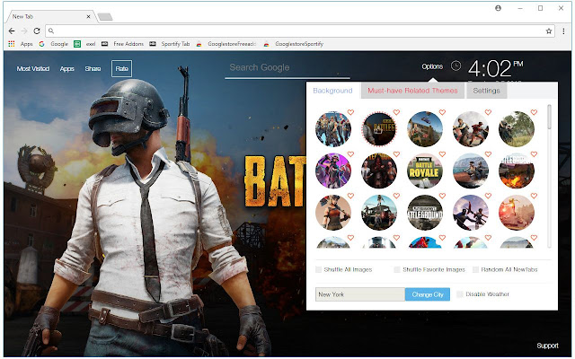Favorite the selected Battlegrounds thumbnail heart

[396, 112]
